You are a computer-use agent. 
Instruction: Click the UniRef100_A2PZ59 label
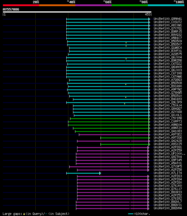168,150
